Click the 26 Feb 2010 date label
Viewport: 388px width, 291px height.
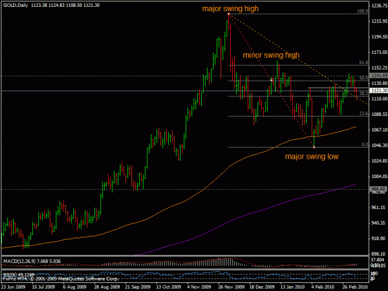click(355, 287)
